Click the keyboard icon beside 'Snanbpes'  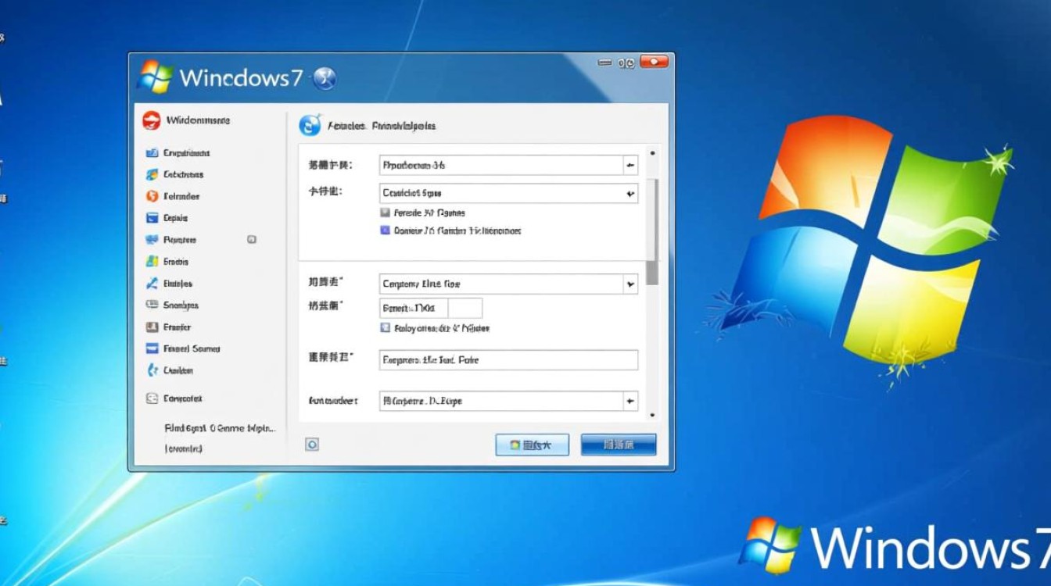pyautogui.click(x=152, y=306)
